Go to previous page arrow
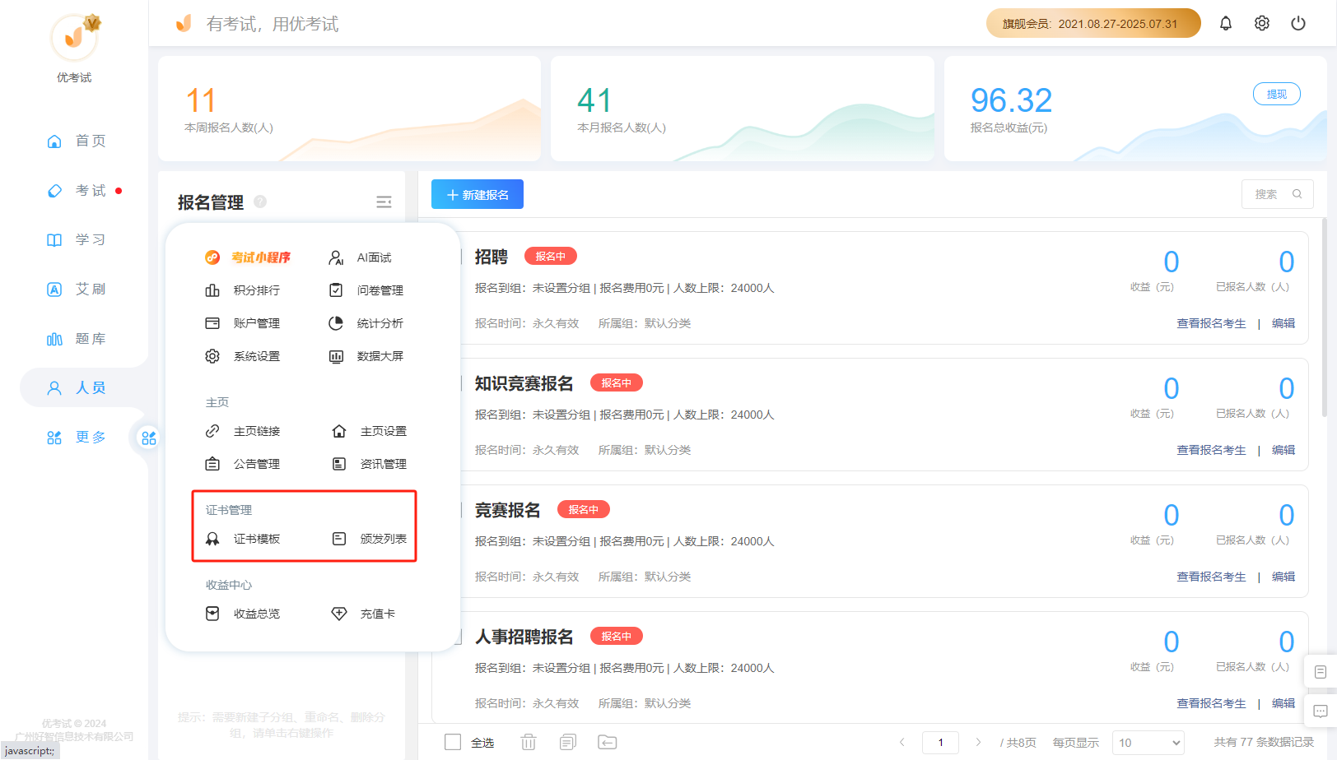The image size is (1337, 760). [902, 742]
